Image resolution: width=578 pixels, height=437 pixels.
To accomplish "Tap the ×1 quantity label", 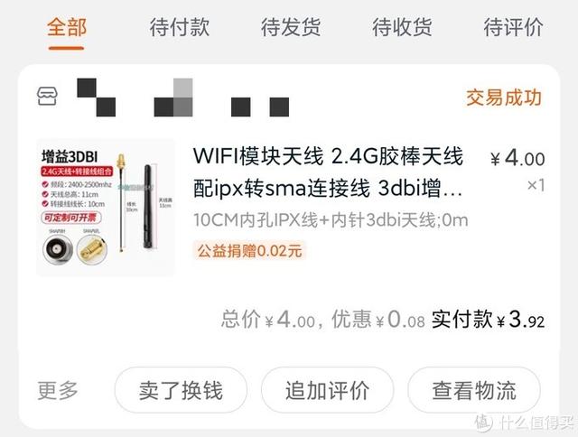I will (536, 185).
